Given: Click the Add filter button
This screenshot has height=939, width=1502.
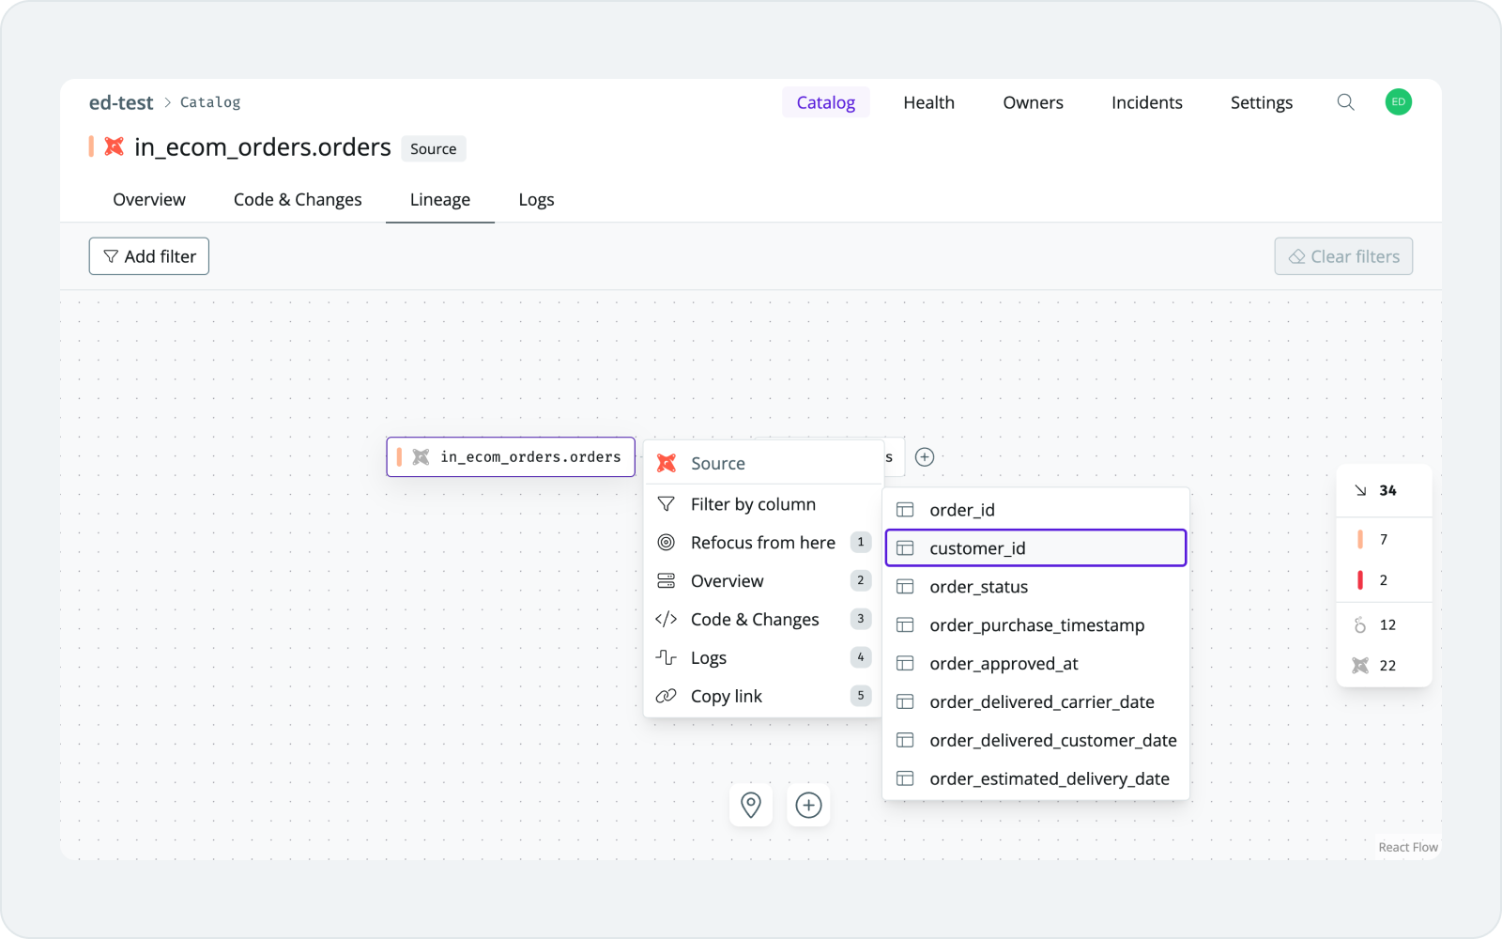Looking at the screenshot, I should pos(149,256).
